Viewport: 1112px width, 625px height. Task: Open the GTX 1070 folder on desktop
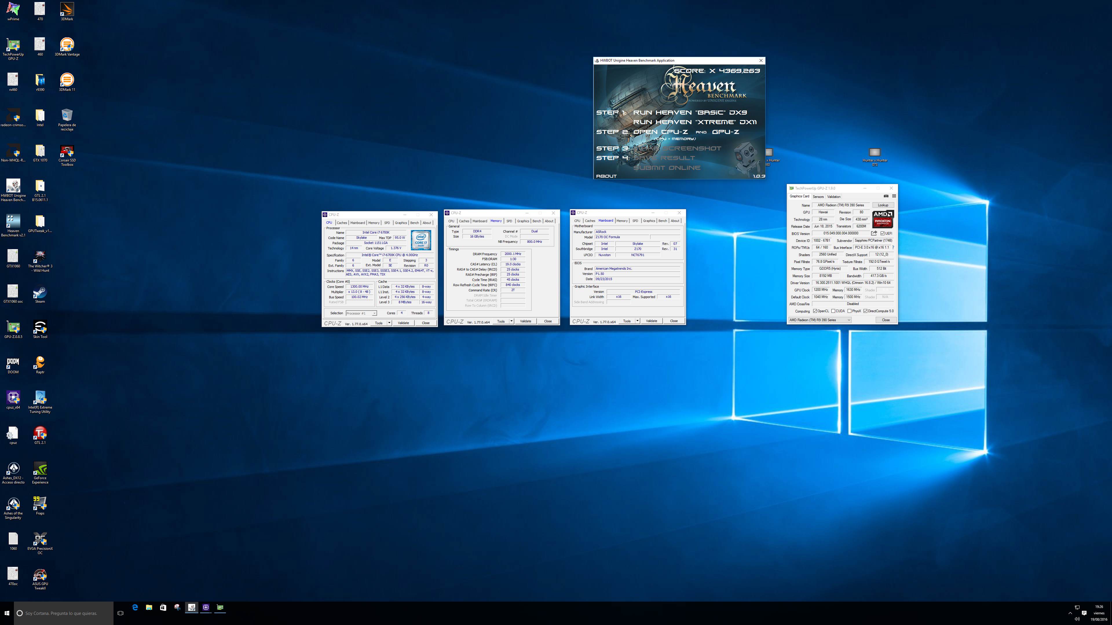point(40,153)
